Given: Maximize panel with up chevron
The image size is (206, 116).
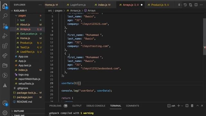Looking at the screenshot, I should click(x=197, y=106).
